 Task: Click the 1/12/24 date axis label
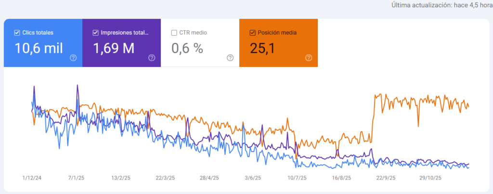tap(32, 178)
